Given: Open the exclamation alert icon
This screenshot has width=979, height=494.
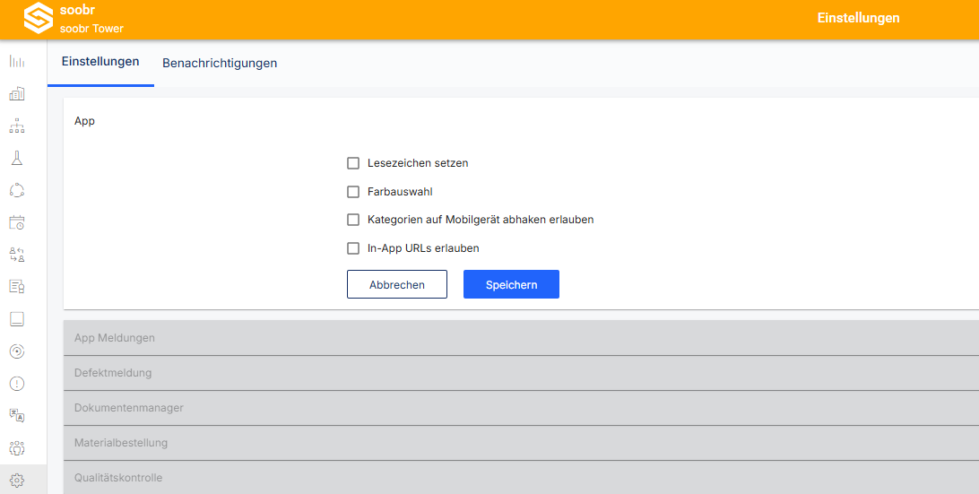Looking at the screenshot, I should pos(17,384).
